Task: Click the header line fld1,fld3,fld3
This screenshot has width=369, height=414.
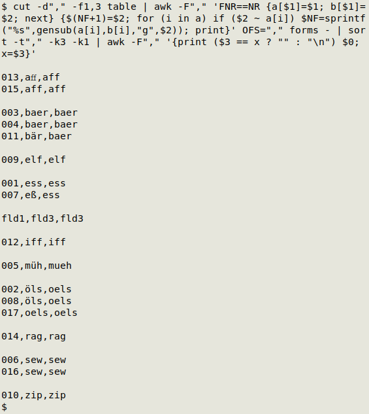Action: [42, 218]
